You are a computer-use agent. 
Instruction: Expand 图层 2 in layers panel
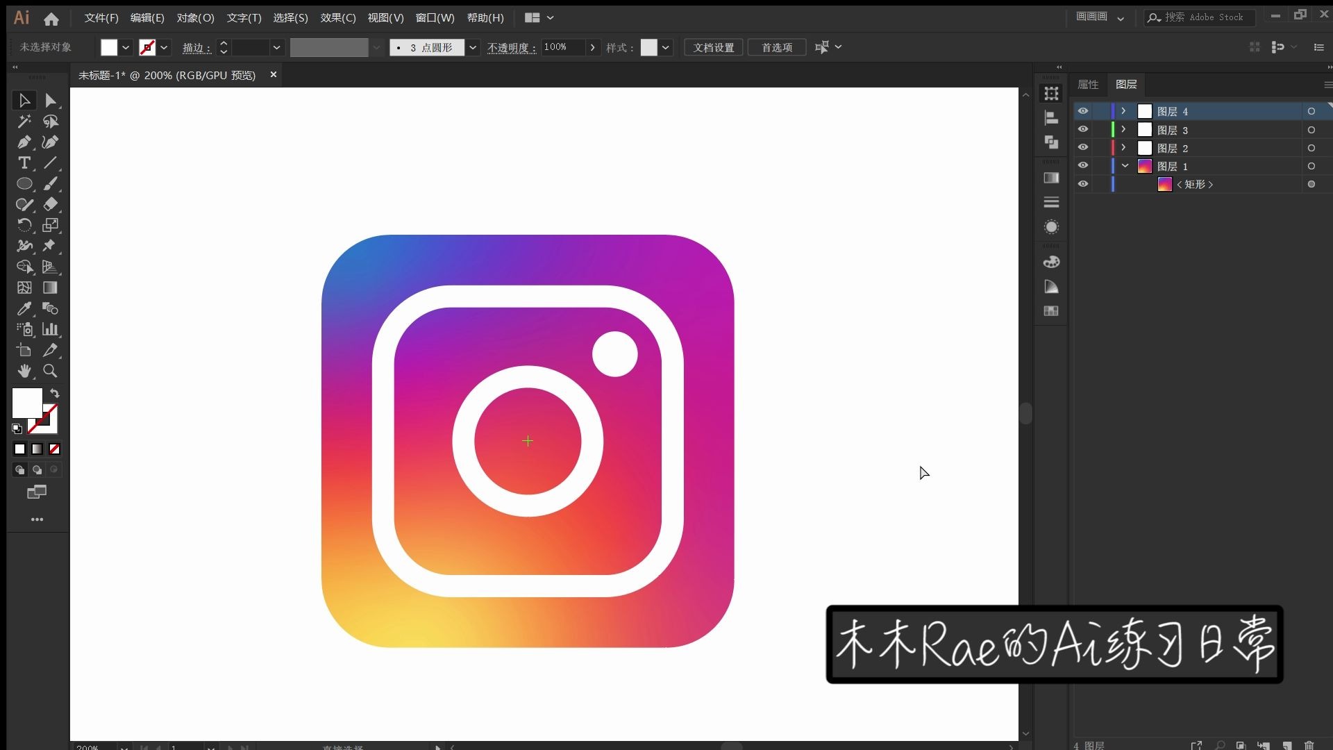[1123, 147]
